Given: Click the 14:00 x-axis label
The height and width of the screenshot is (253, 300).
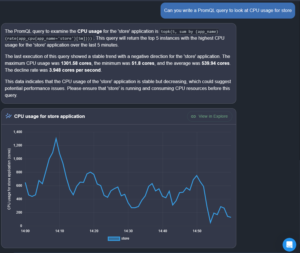Looking at the screenshot, I should [25, 231].
